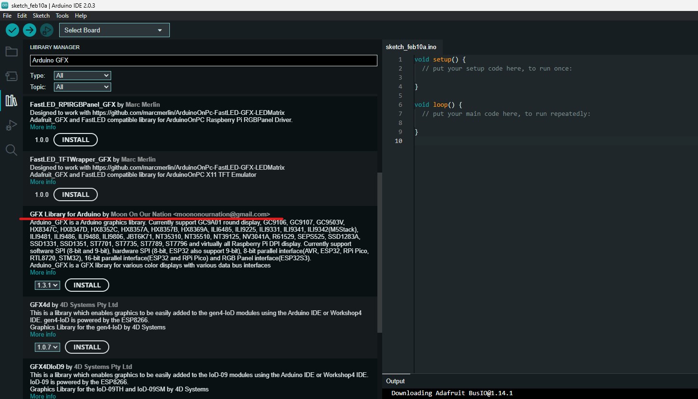Open version 1.3.1 selector for GFX Library
Image resolution: width=698 pixels, height=399 pixels.
(47, 285)
